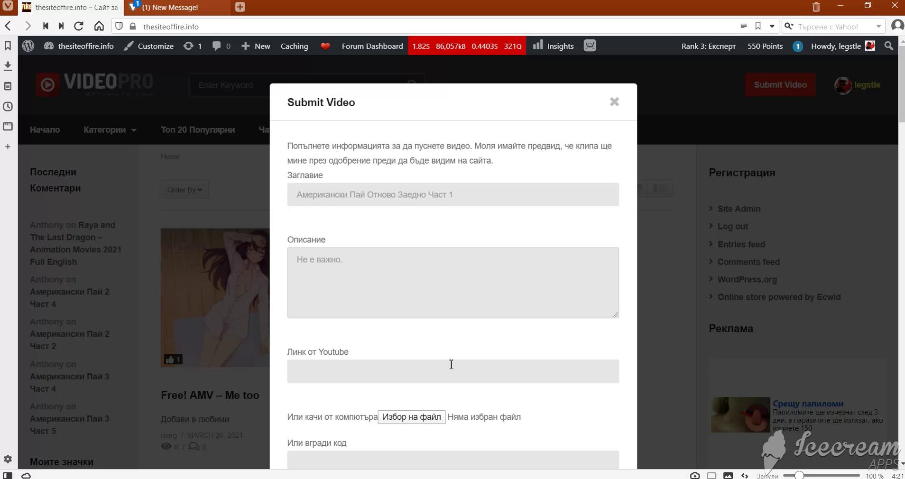This screenshot has height=479, width=905.
Task: Expand the Order By dropdown
Action: tap(185, 190)
